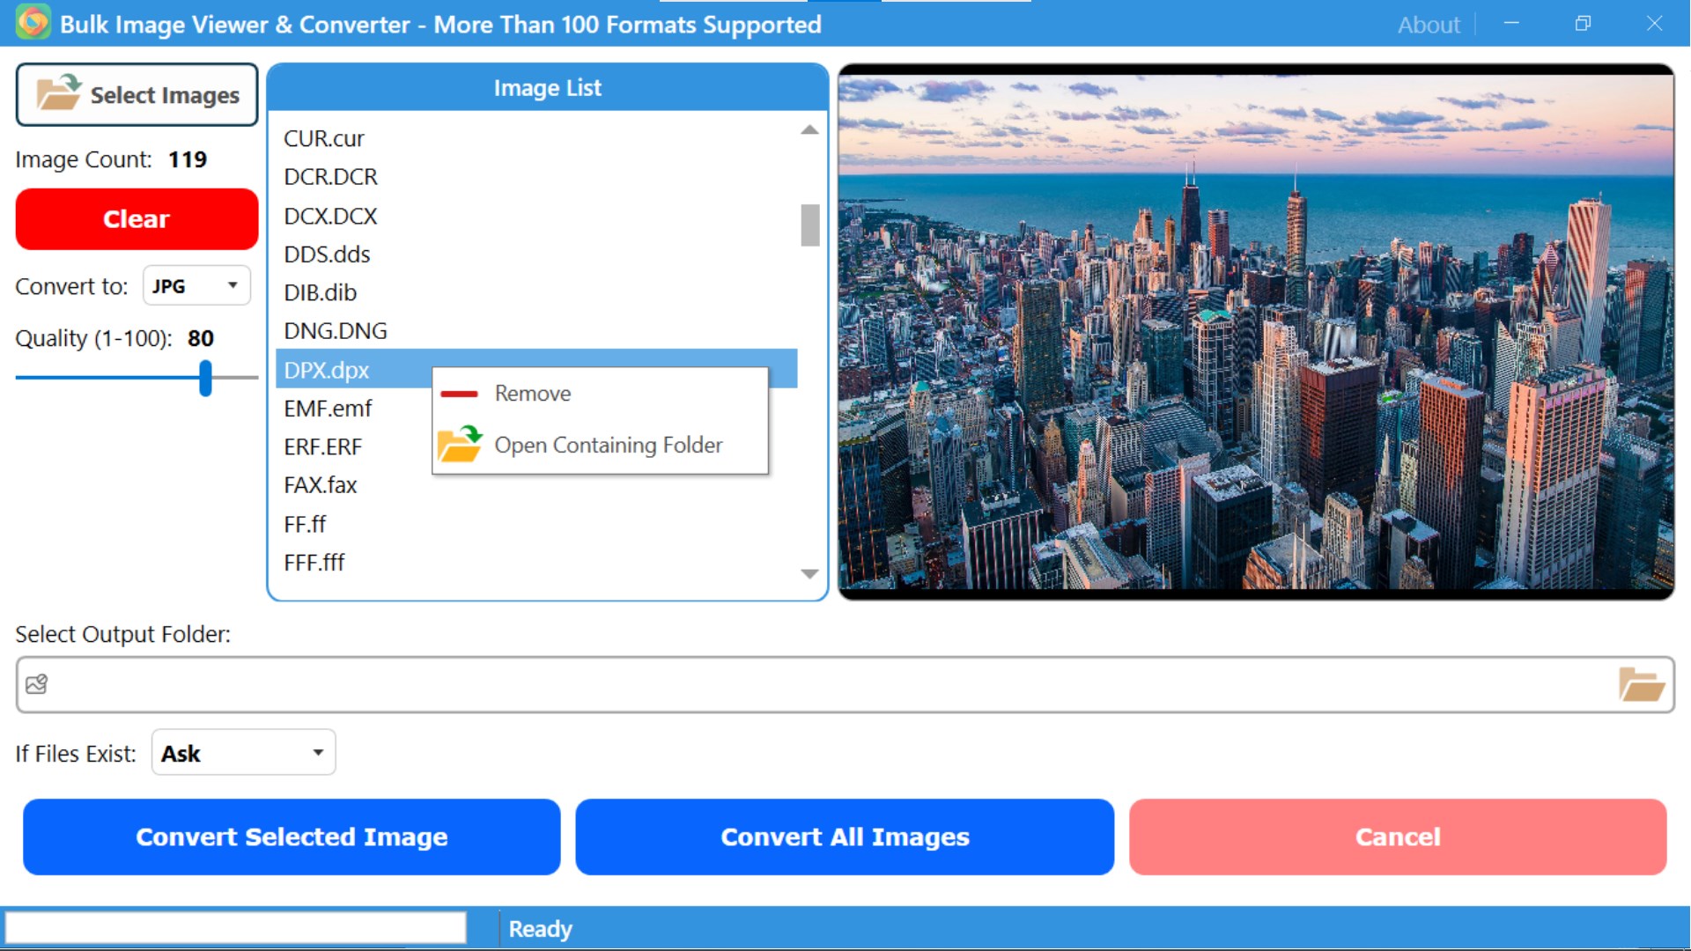Click the Open Containing Folder folder icon

point(460,445)
